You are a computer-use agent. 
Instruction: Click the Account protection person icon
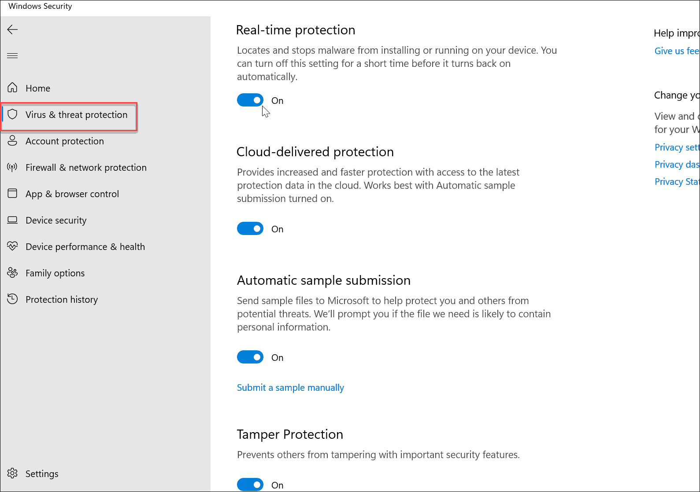(x=12, y=141)
